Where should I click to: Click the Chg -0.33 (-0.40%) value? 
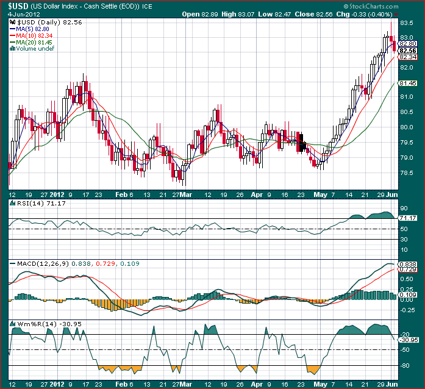tap(364, 15)
